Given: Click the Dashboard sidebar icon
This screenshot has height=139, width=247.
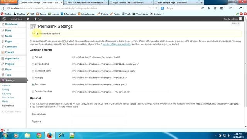Looking at the screenshot, I should [3, 24].
